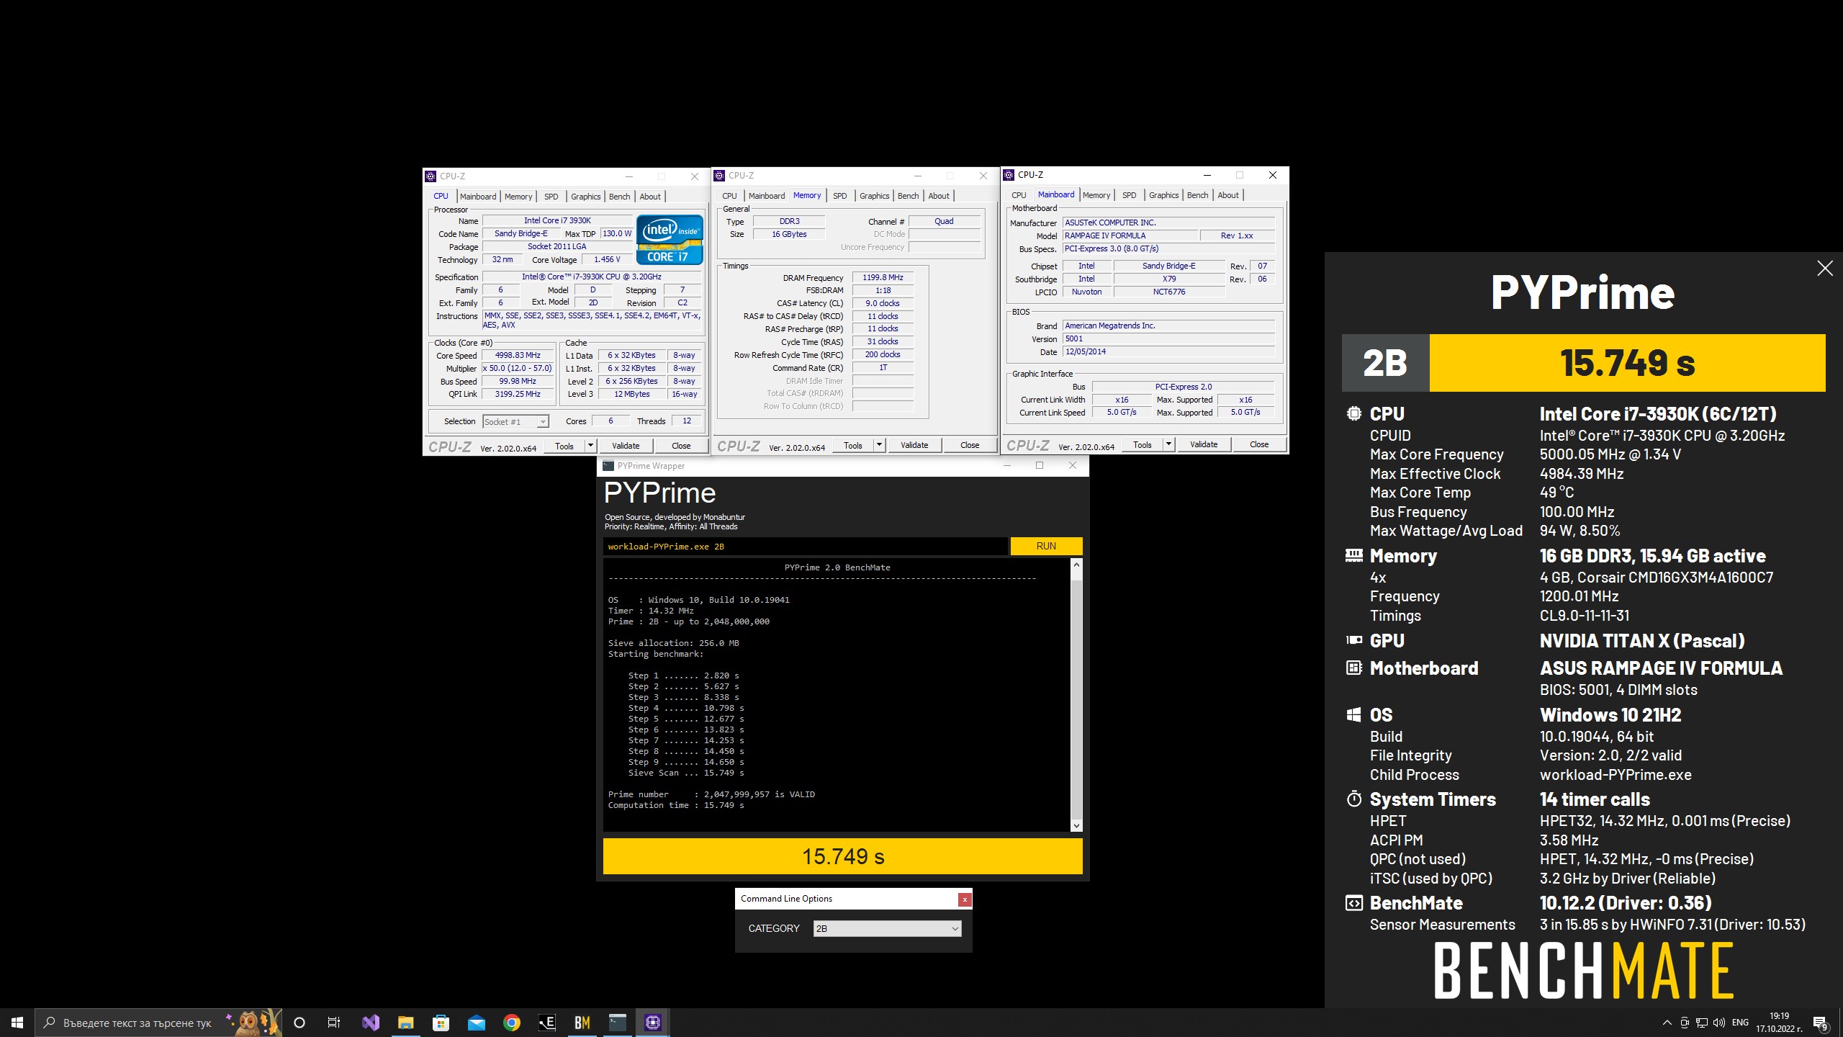Switch ENG input language indicator
The height and width of the screenshot is (1037, 1843).
click(x=1740, y=1023)
